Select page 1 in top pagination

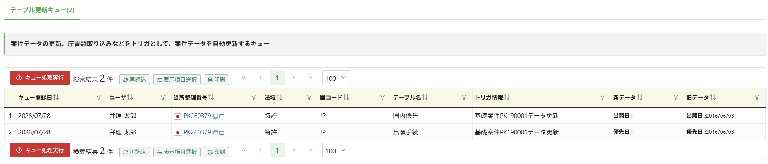point(277,78)
